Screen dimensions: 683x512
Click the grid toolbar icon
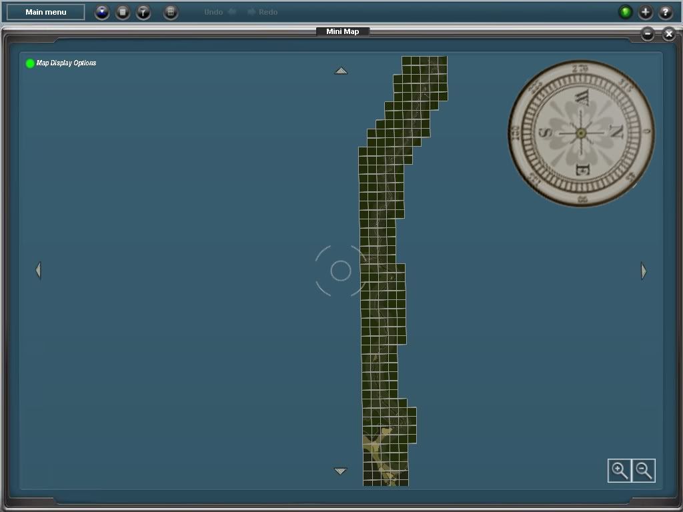(x=171, y=12)
